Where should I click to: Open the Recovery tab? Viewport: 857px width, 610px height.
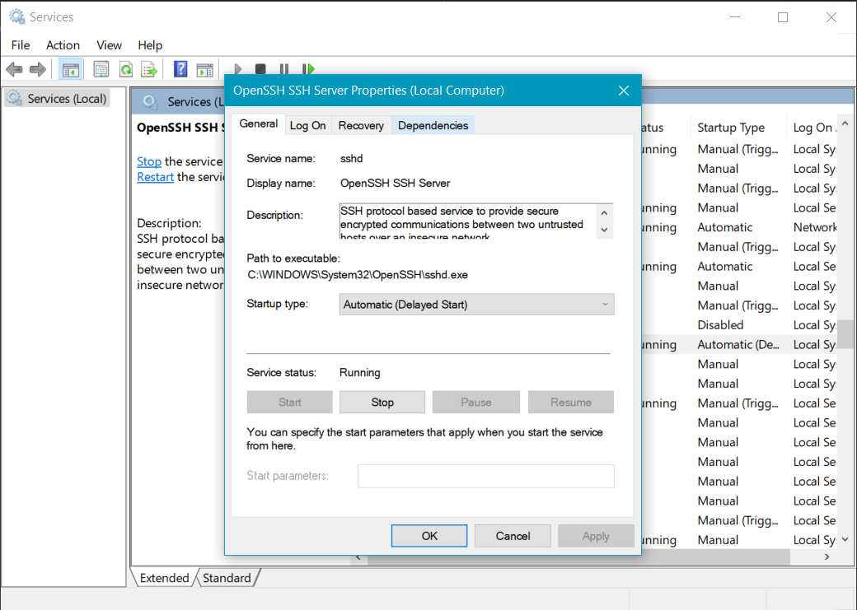361,126
